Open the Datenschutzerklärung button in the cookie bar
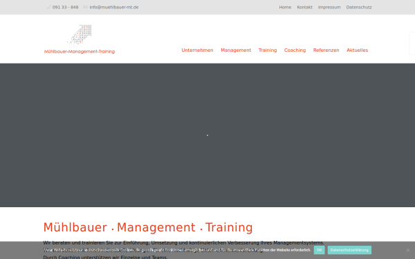The height and width of the screenshot is (259, 415). click(349, 250)
